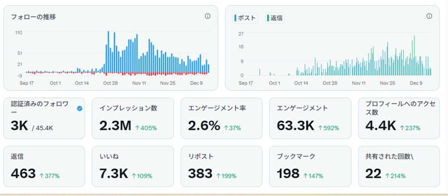Click the blue verified badge icon
Screen dimensions: 448x196
[x=79, y=108]
